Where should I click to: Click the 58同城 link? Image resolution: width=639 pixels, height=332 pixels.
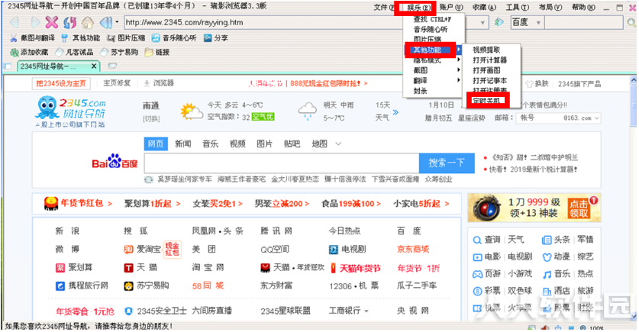click(208, 286)
